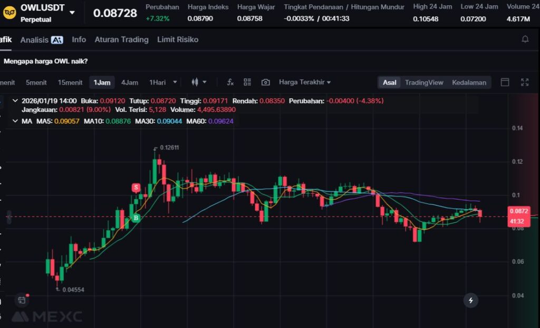
Task: Switch chart view to Kedalaman
Action: coord(469,82)
